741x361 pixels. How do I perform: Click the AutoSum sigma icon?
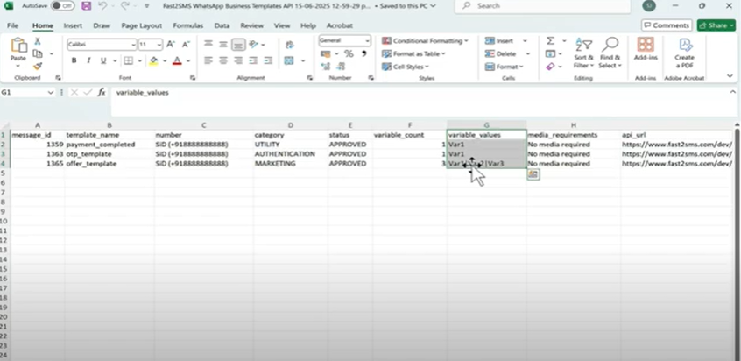550,41
